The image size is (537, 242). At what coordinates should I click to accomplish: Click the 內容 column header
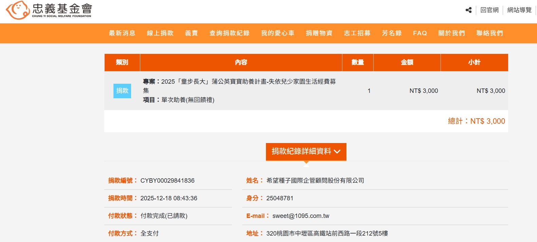(241, 62)
